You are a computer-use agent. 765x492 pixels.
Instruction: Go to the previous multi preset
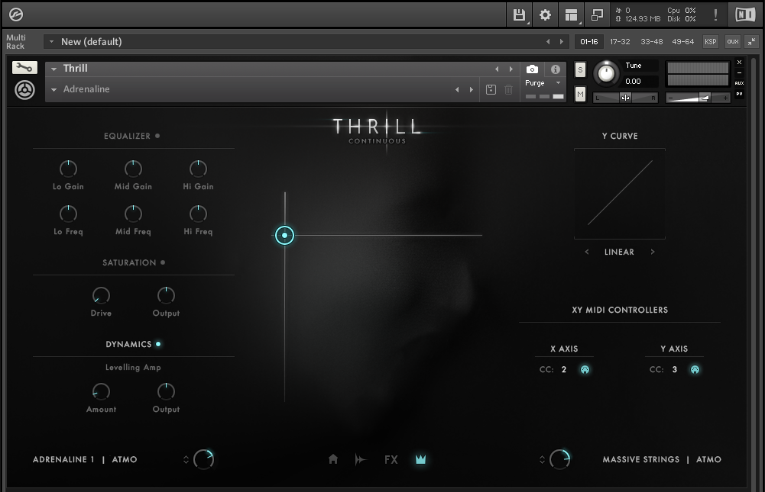point(548,42)
